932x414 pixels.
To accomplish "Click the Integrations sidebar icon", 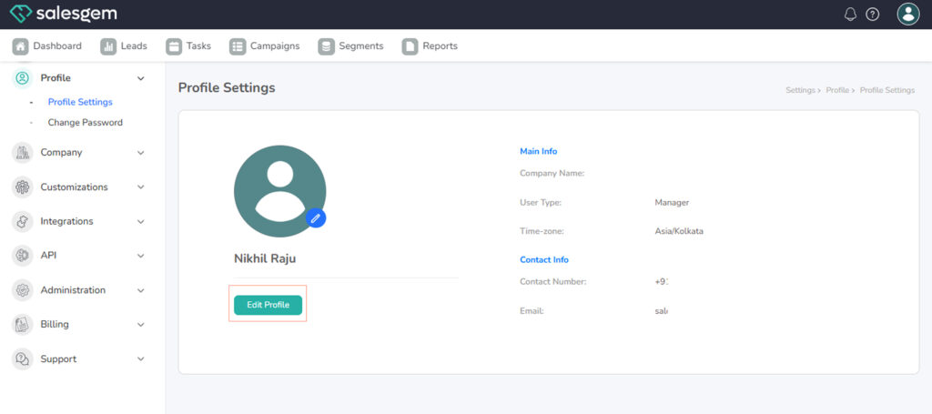I will (x=22, y=221).
